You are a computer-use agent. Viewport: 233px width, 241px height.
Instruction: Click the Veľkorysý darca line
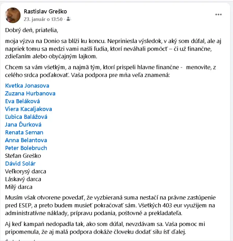pos(25,171)
